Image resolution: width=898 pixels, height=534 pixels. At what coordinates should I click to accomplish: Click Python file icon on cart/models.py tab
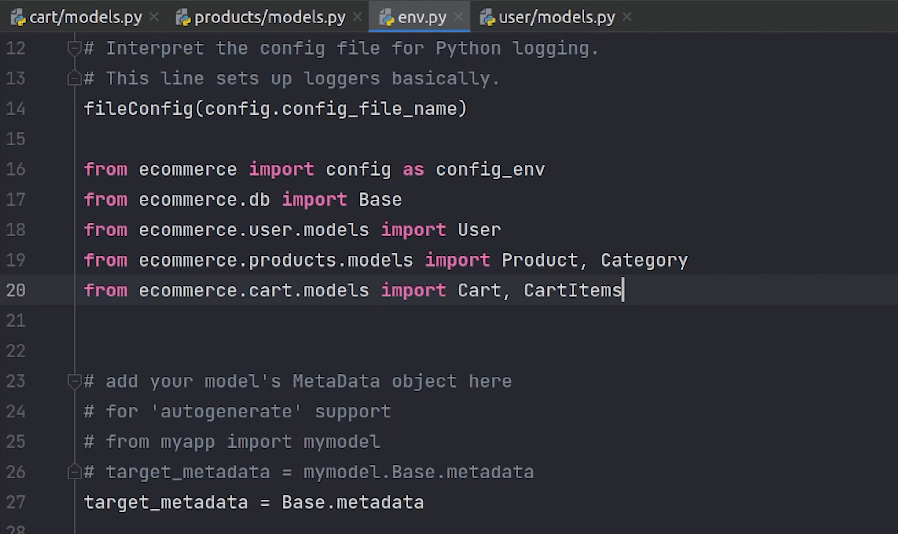tap(18, 17)
